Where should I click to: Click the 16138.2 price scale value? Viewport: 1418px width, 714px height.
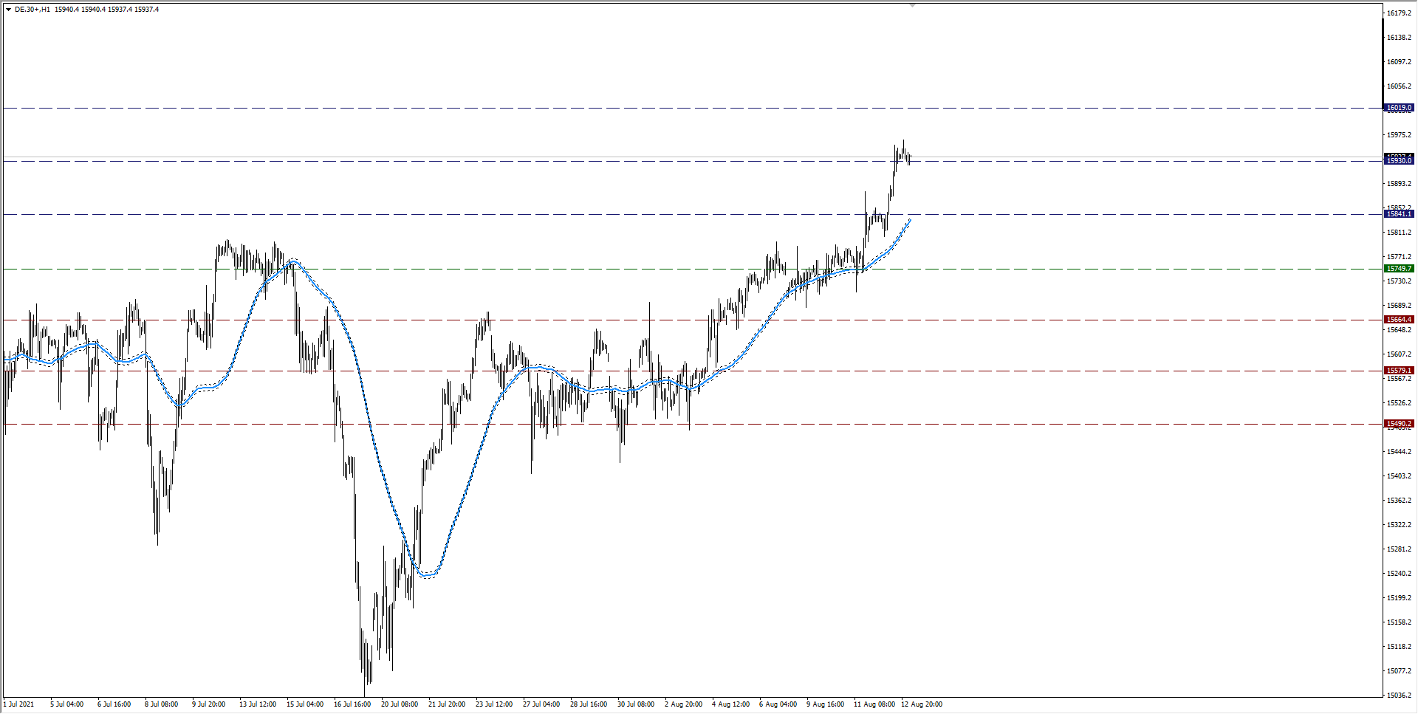click(x=1399, y=38)
